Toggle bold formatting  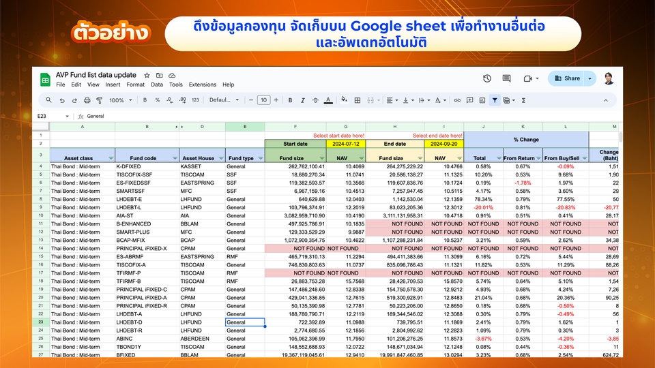(290, 100)
